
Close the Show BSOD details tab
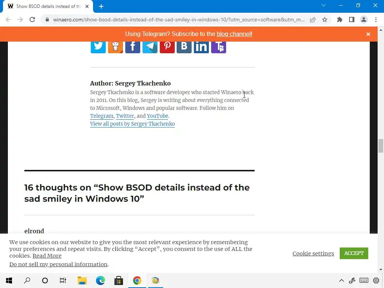87,6
